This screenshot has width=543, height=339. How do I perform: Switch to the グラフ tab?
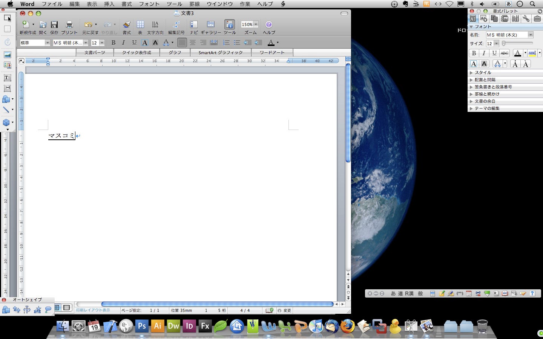(x=175, y=52)
